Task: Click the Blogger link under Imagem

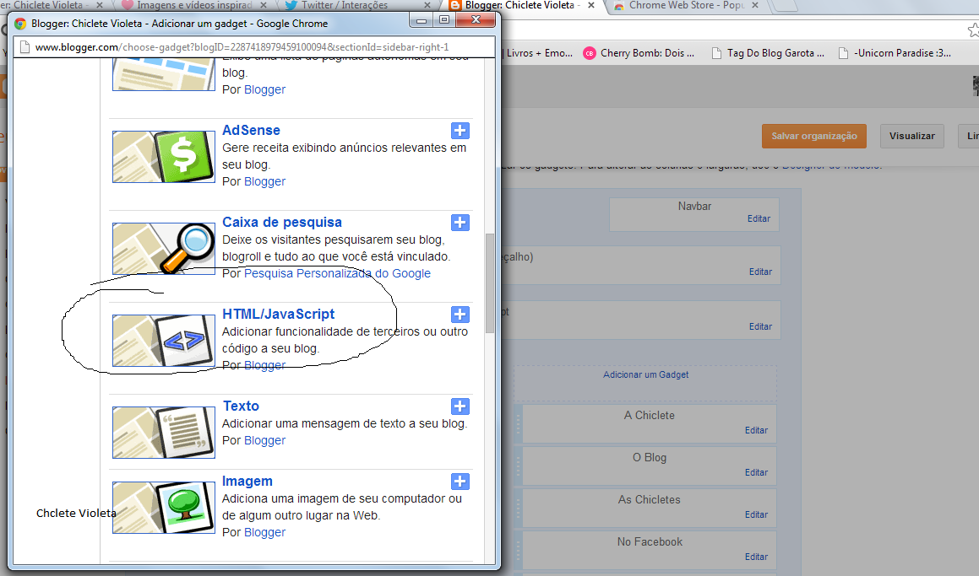Action: click(x=264, y=532)
